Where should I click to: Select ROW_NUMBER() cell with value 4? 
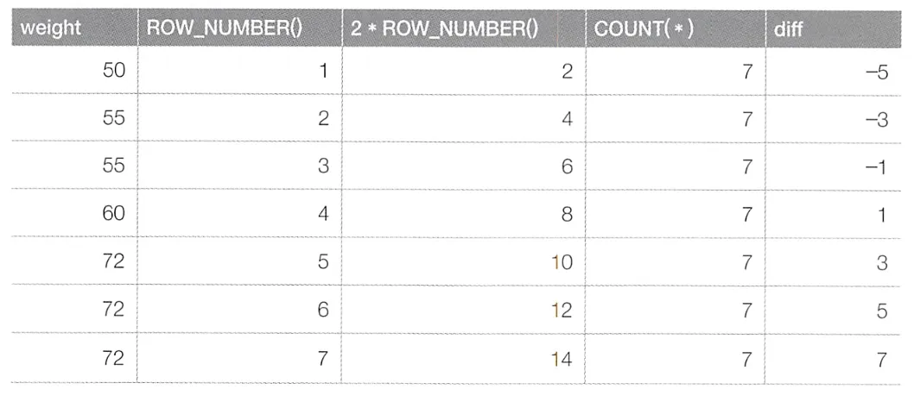point(239,213)
